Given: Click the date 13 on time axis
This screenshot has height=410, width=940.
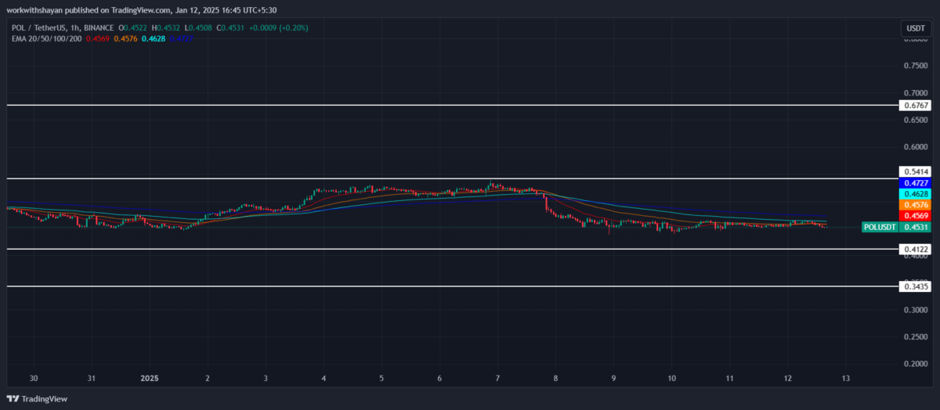Looking at the screenshot, I should [x=845, y=378].
